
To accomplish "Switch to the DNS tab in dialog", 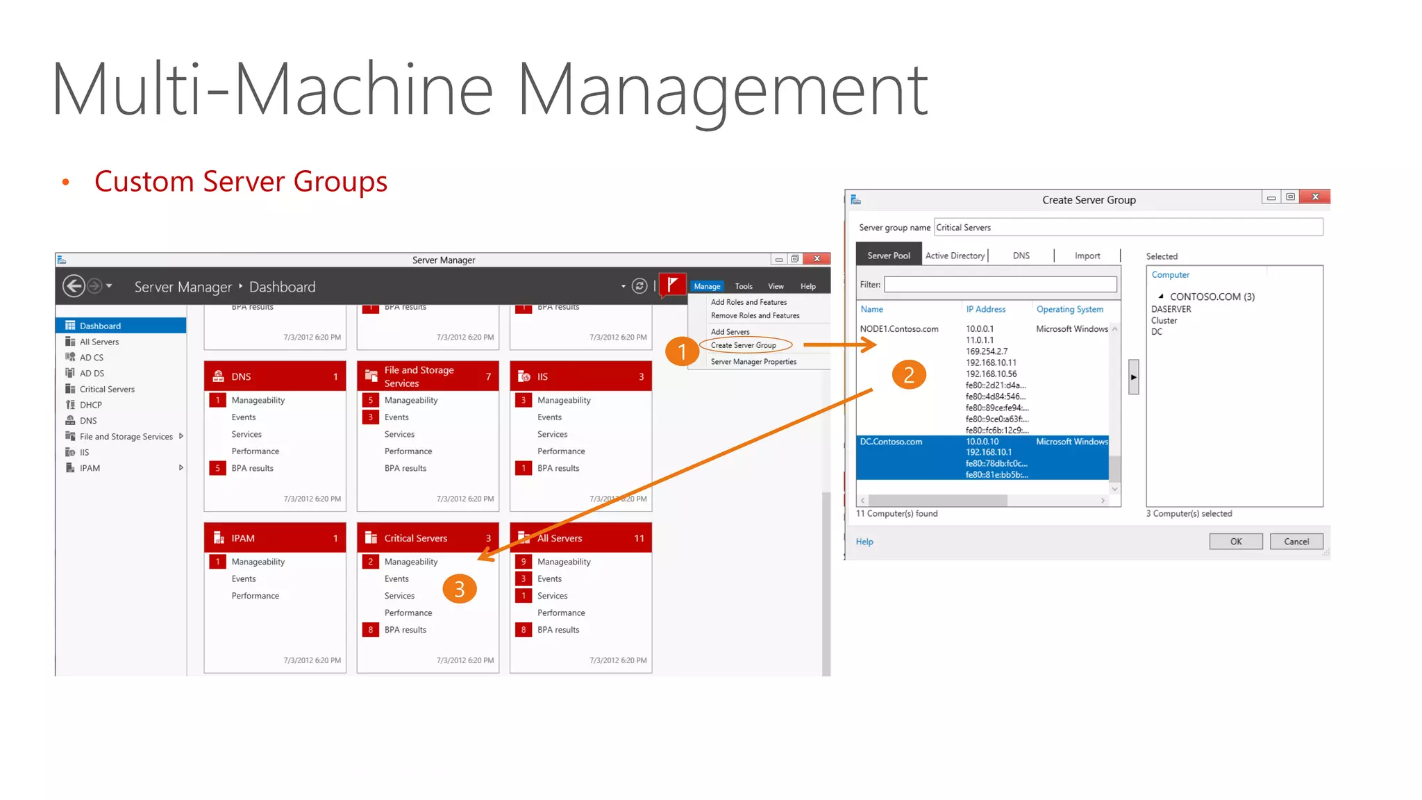I will pyautogui.click(x=1021, y=256).
